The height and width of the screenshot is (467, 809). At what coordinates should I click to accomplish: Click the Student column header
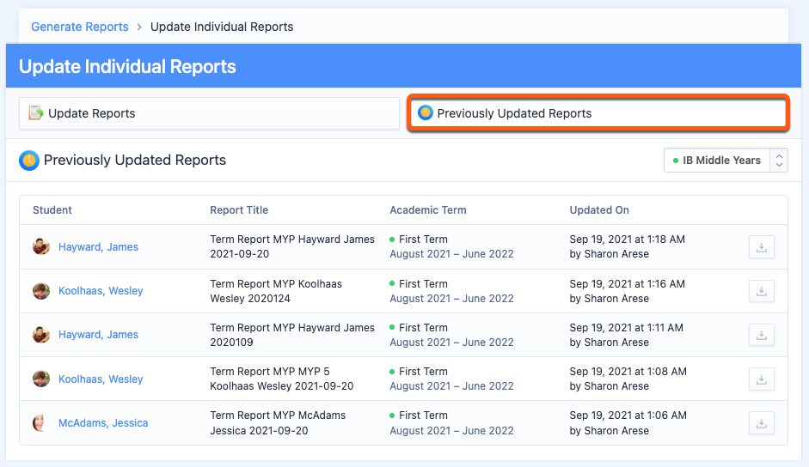click(52, 210)
